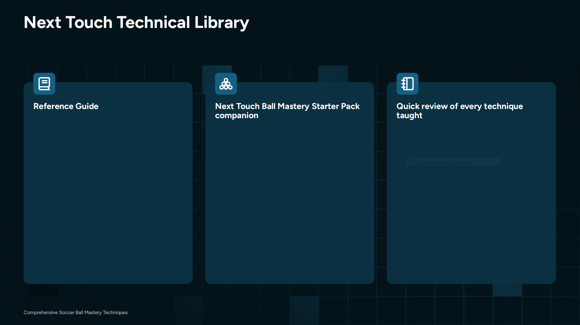Click the book icon above Reference Guide
This screenshot has height=325, width=580.
click(x=44, y=84)
